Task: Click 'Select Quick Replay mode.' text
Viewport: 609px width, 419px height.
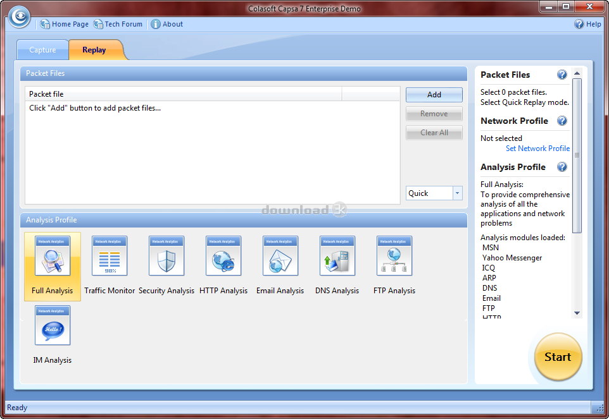Action: point(525,102)
